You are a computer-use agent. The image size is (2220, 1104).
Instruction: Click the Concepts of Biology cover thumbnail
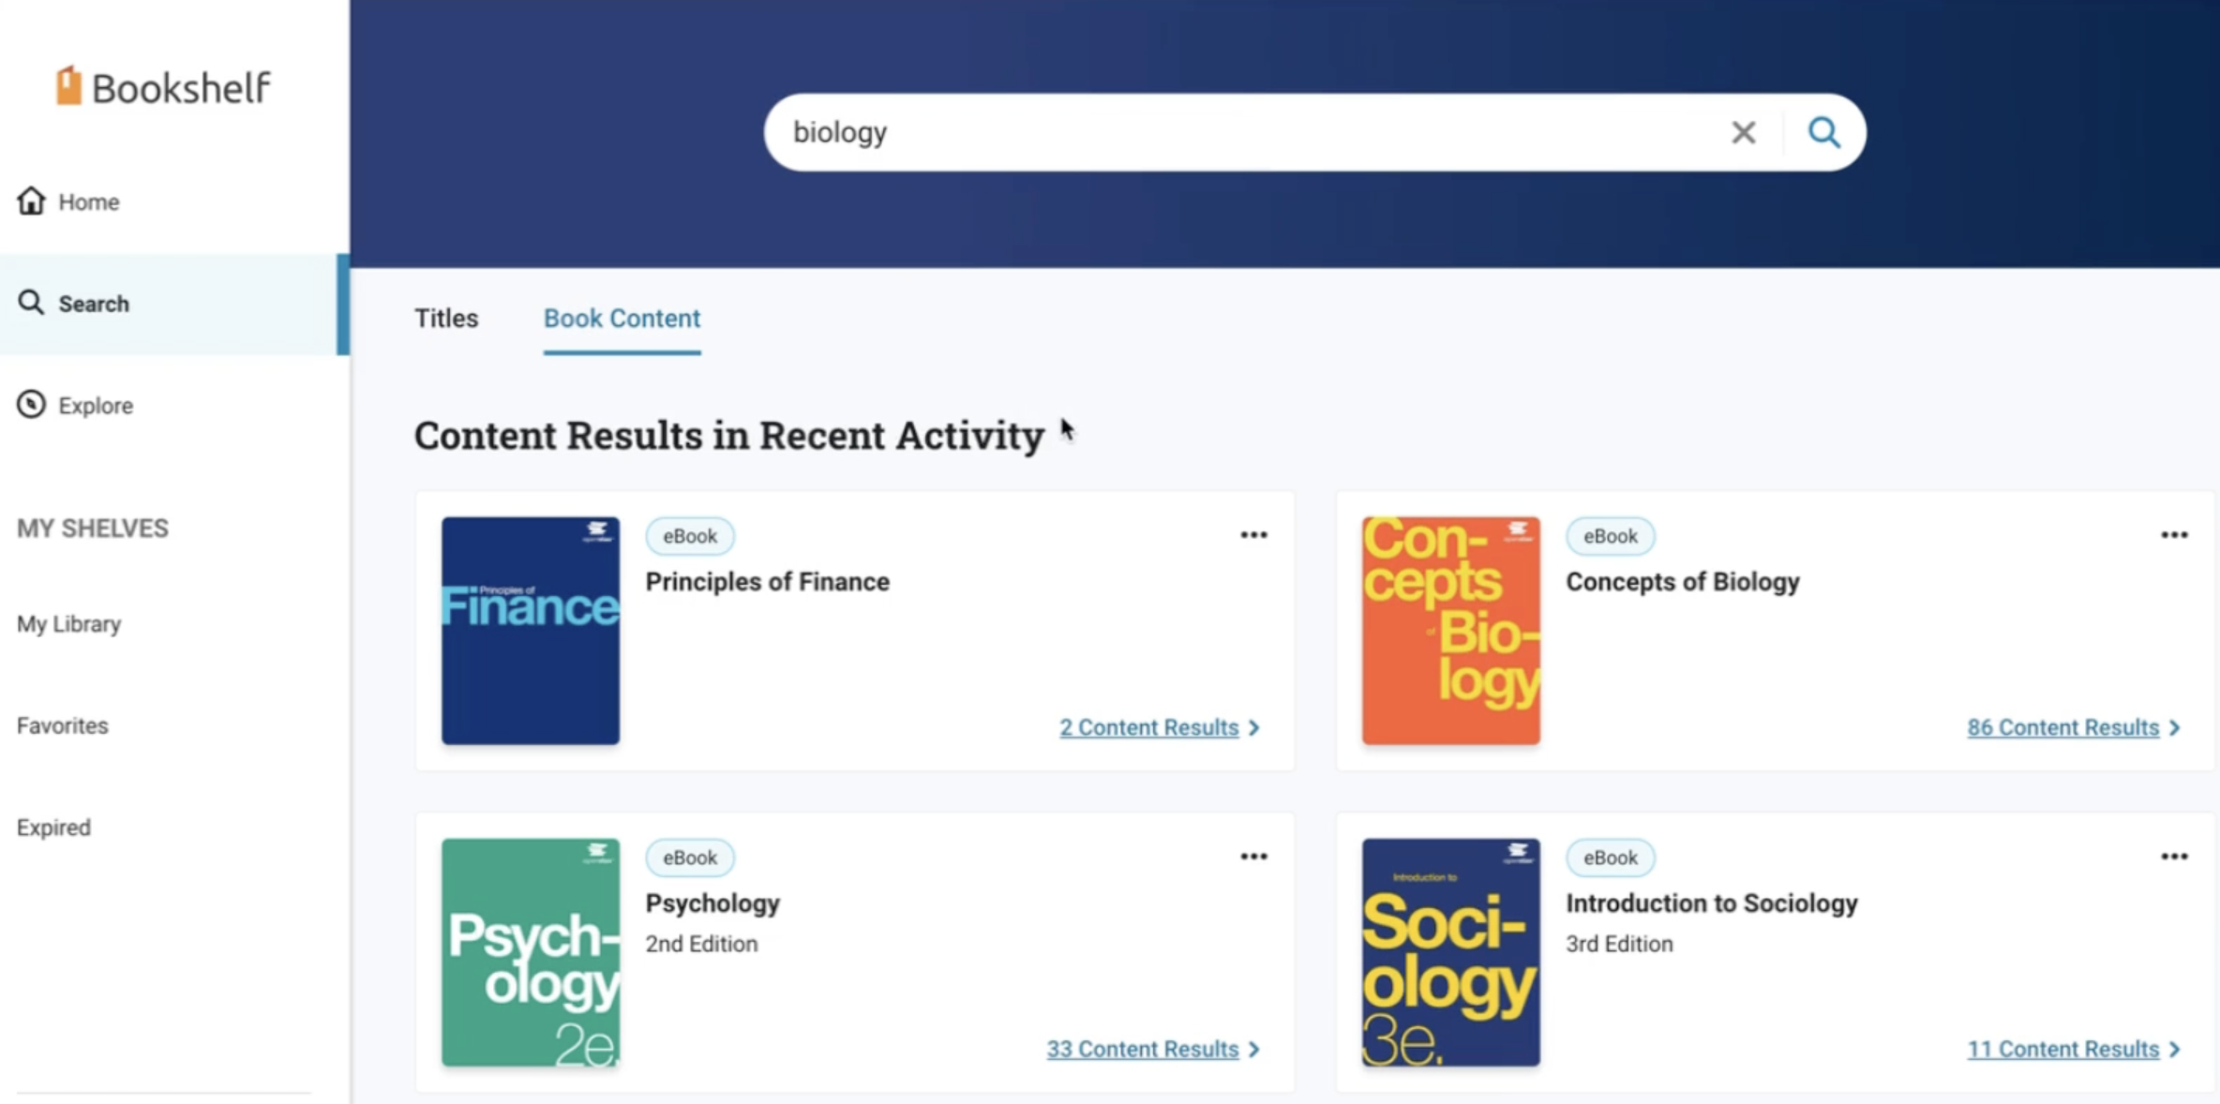point(1450,631)
